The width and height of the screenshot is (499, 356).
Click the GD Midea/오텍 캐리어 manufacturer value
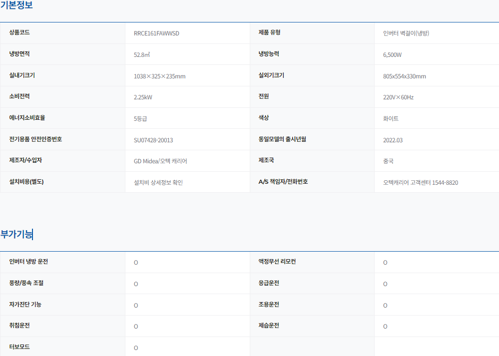click(160, 161)
